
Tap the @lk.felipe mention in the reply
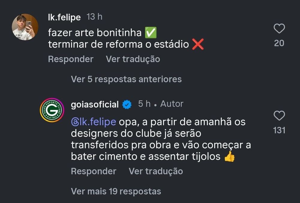point(94,122)
